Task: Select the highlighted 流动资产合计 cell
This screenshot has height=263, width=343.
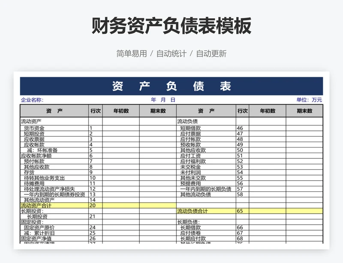Action: 54,206
